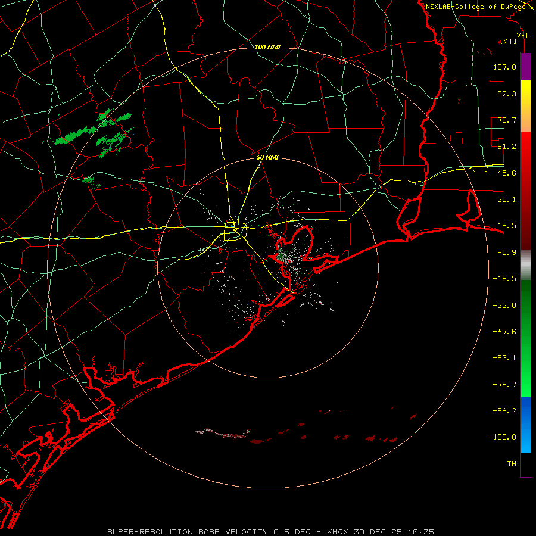
Task: Click the 92.3 velocity legend value
Action: tap(507, 94)
